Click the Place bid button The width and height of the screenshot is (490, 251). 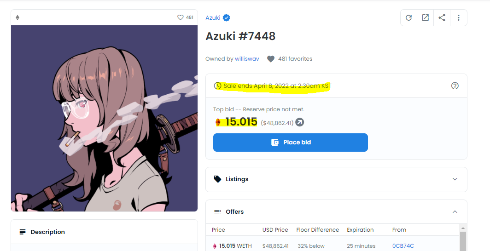pos(290,143)
